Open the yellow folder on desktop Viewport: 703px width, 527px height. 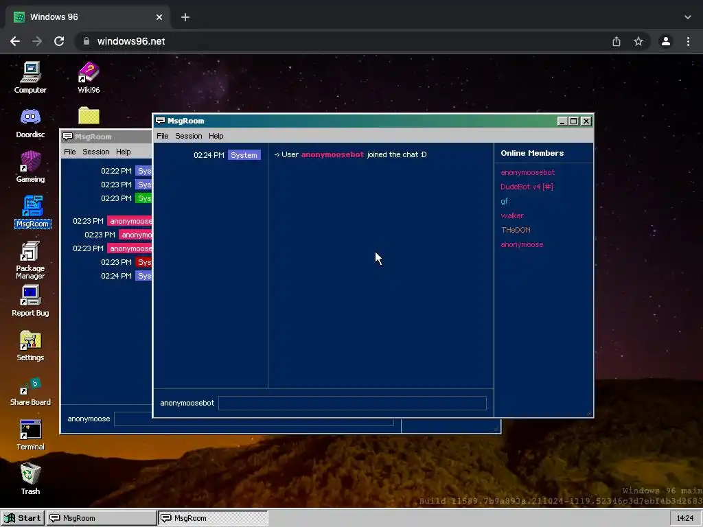89,115
